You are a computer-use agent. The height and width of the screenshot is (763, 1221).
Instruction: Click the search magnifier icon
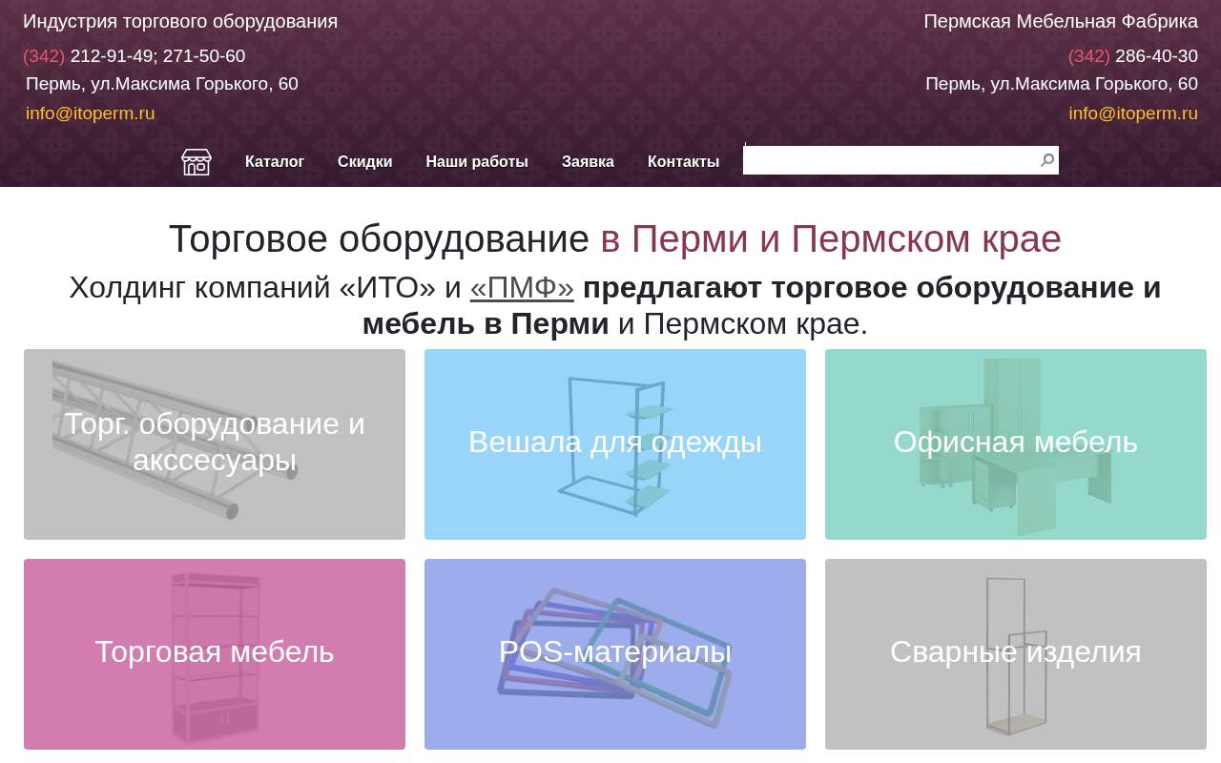[1047, 160]
